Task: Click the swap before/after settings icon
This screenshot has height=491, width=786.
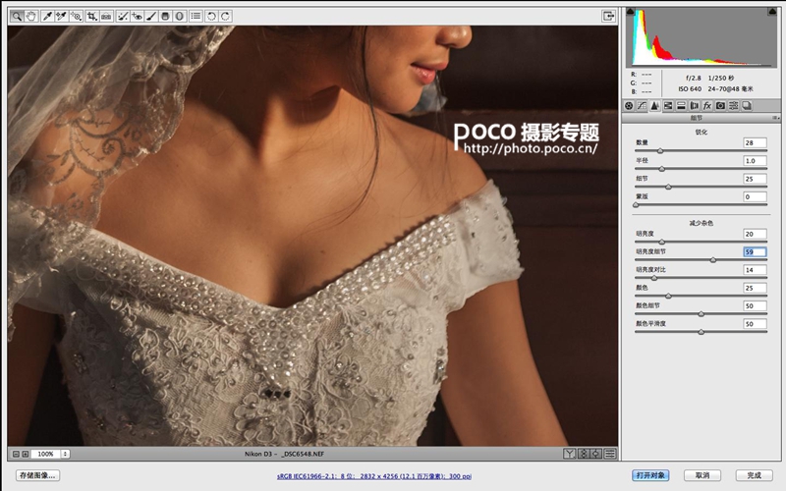Action: tap(583, 454)
